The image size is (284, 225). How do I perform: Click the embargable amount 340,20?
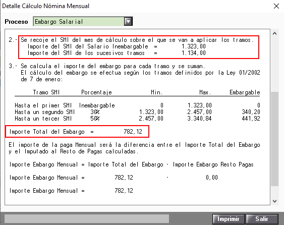(251, 112)
